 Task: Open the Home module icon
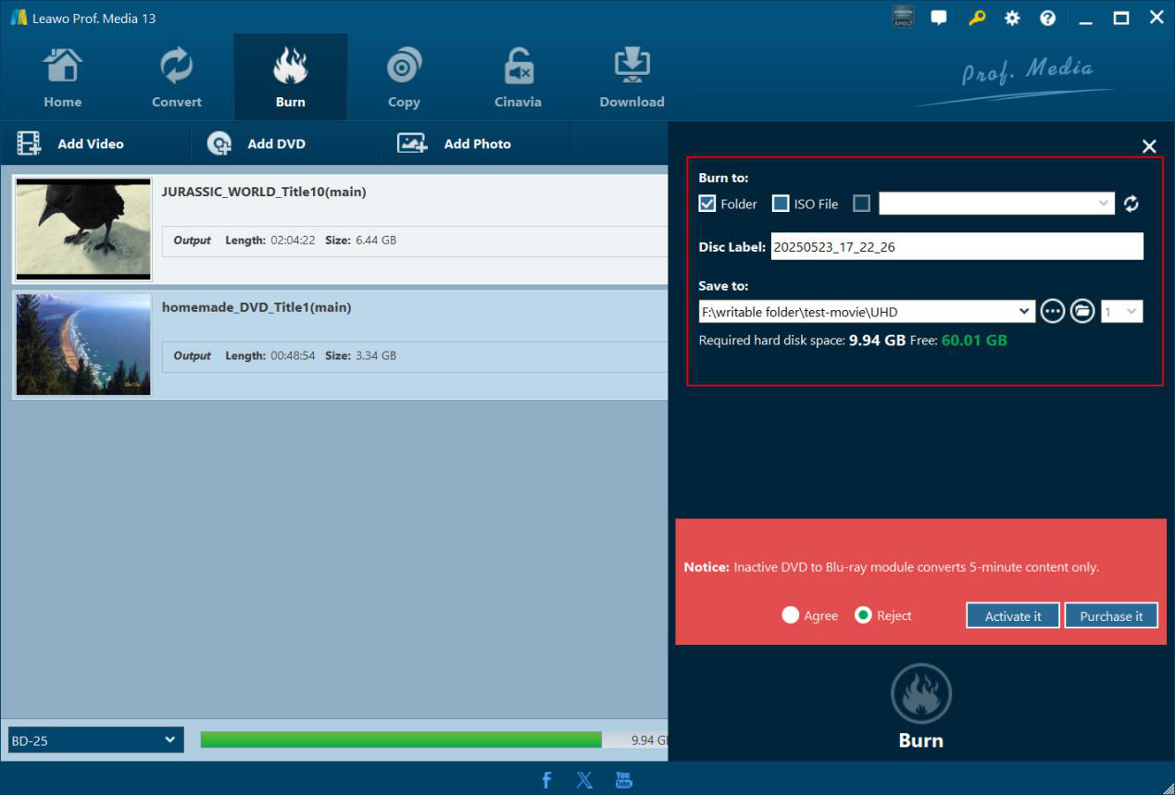[x=62, y=78]
